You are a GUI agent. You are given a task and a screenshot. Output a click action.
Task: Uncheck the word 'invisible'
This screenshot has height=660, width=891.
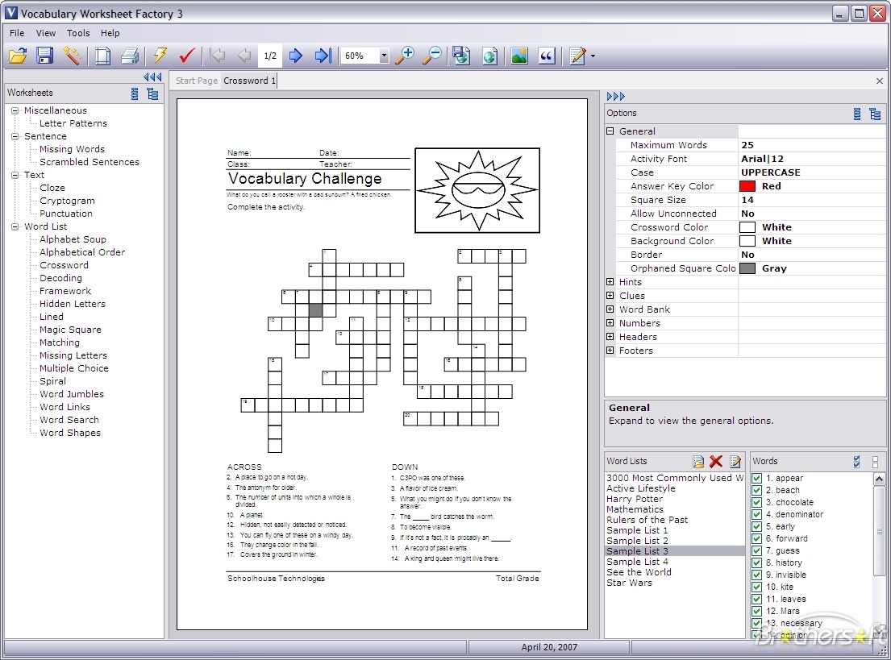coord(757,575)
